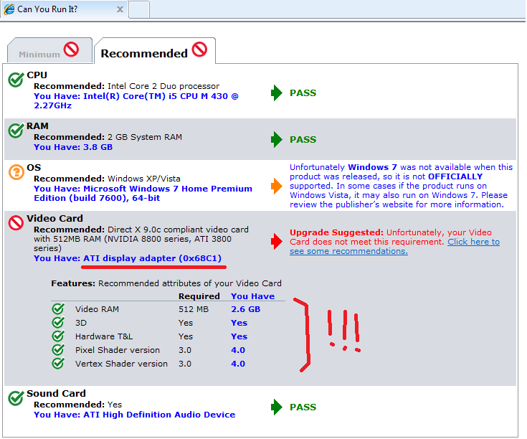The height and width of the screenshot is (439, 527).
Task: Click the 'OFFICIALLY' word in the OS note
Action: [455, 176]
